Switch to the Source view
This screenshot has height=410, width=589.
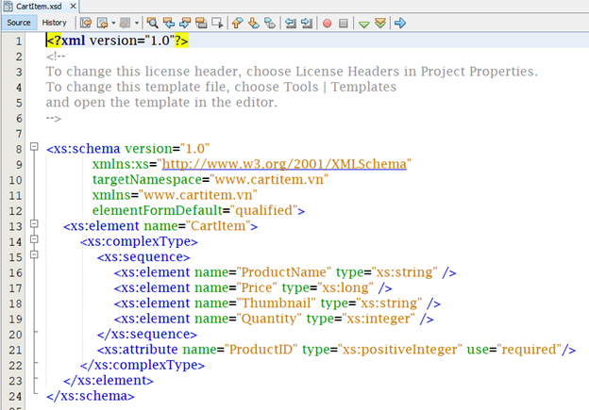click(19, 23)
